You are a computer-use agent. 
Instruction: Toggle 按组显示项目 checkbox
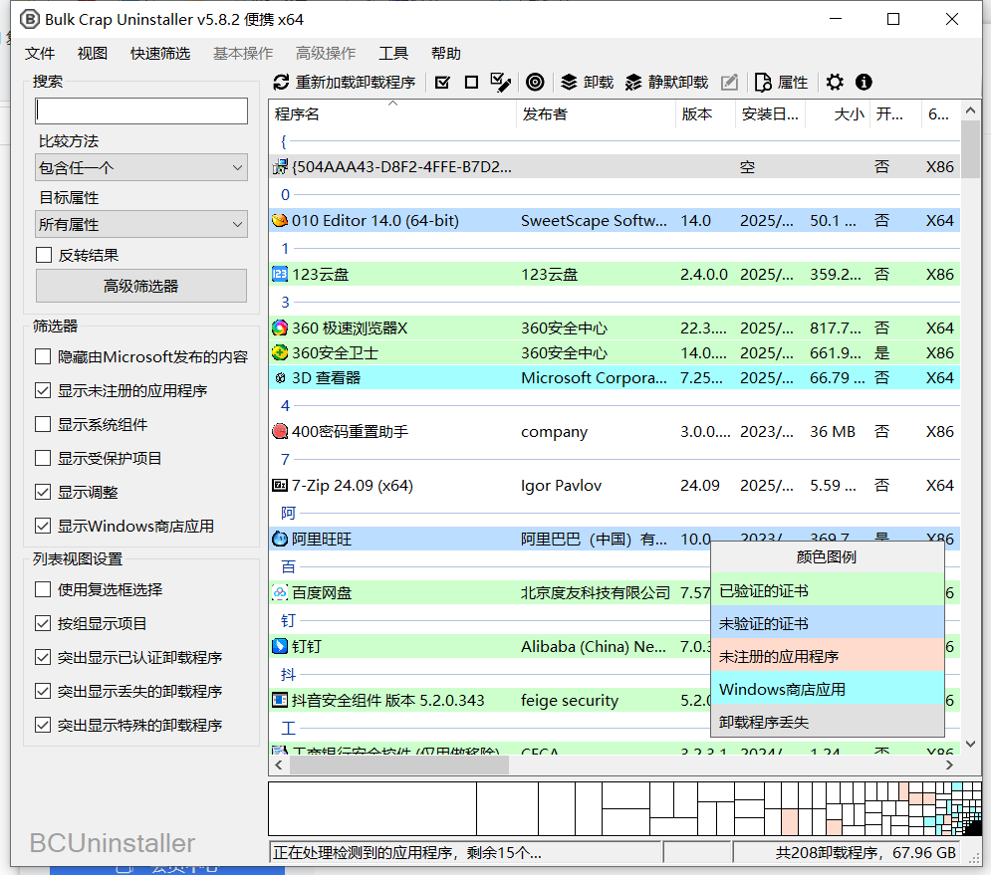point(43,623)
